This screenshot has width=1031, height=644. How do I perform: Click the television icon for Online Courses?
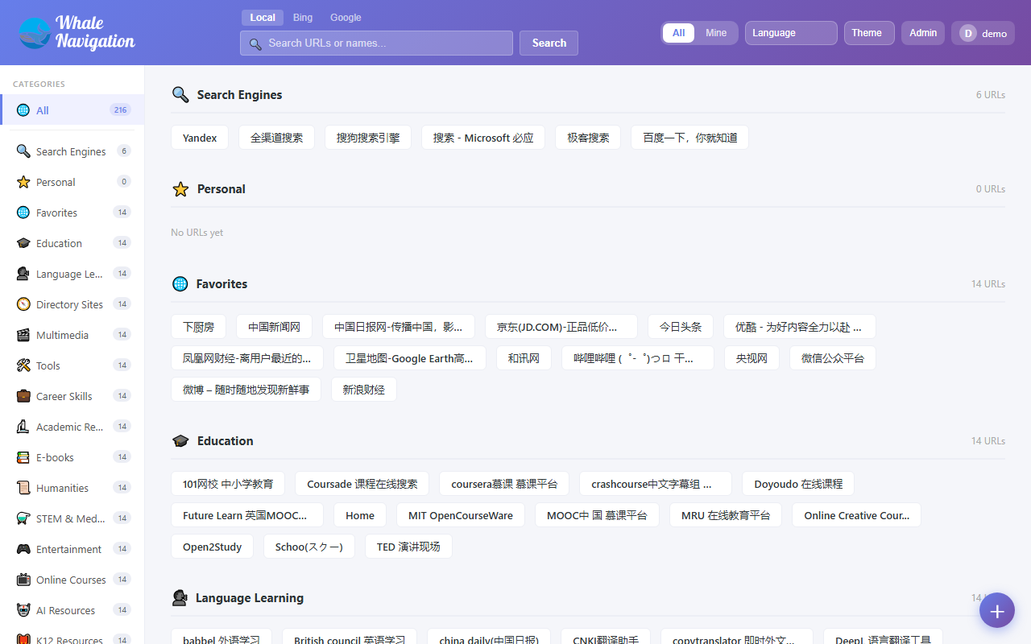(x=23, y=580)
